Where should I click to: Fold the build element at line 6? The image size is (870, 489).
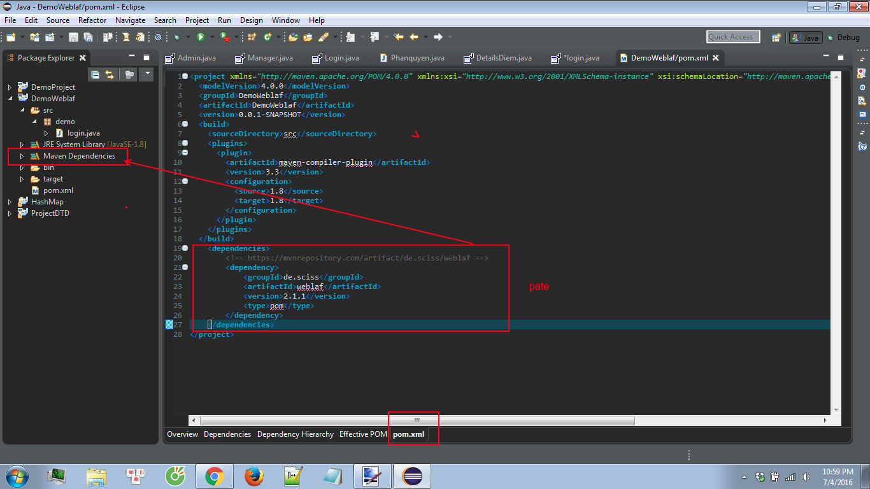pos(185,124)
